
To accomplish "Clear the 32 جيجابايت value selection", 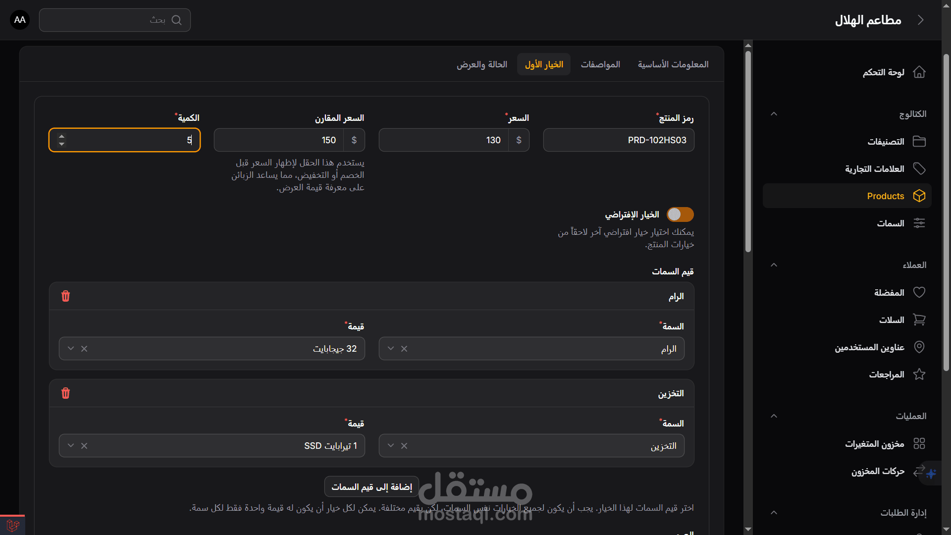I will coord(84,349).
